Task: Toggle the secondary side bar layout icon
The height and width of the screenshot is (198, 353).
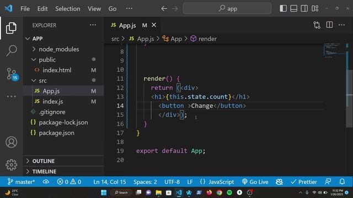Action: click(304, 9)
